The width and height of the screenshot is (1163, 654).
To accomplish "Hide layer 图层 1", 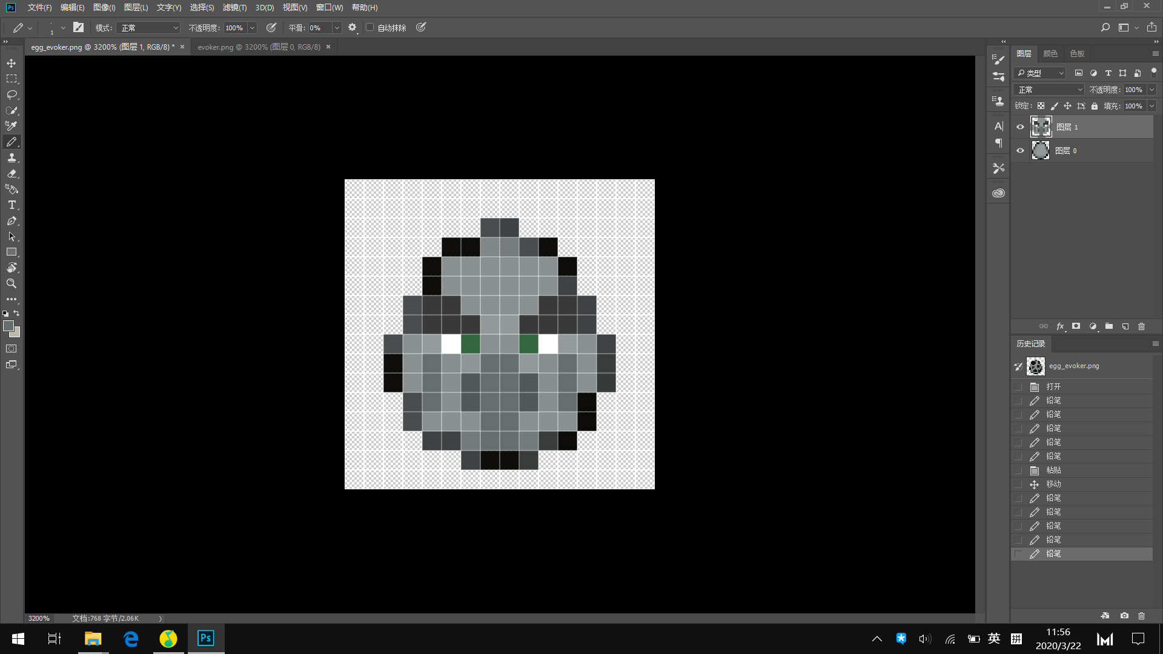I will [x=1020, y=127].
